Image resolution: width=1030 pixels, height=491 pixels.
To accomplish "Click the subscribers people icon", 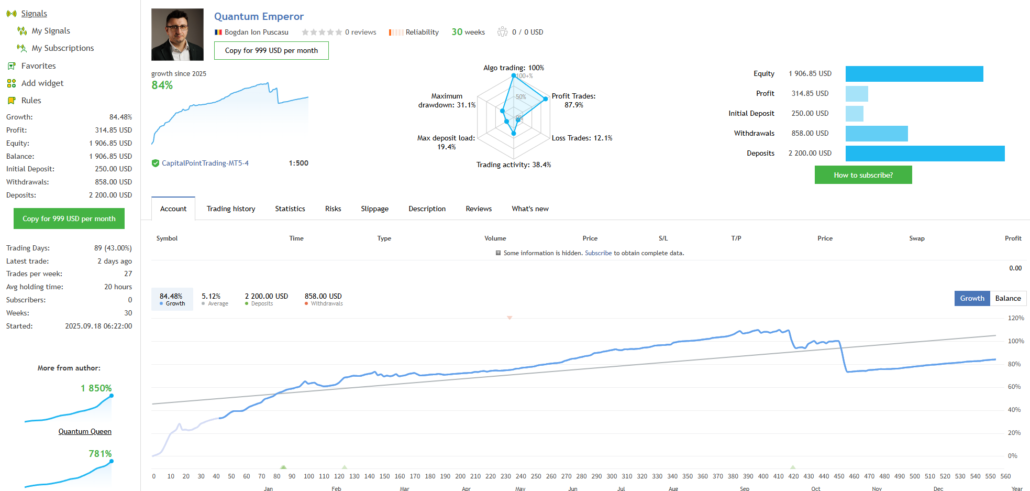I will pyautogui.click(x=502, y=32).
